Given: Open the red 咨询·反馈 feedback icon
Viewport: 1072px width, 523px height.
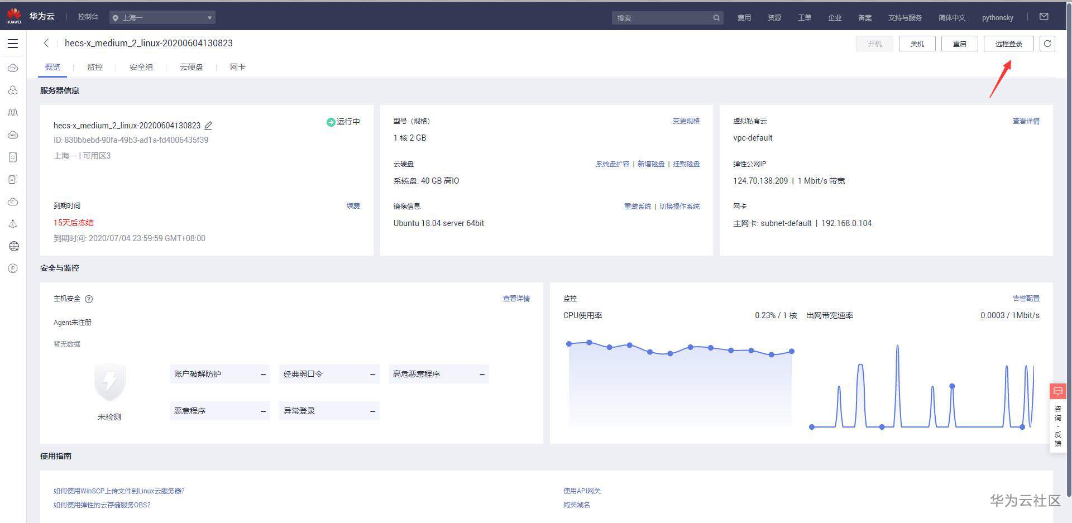Looking at the screenshot, I should tap(1058, 391).
